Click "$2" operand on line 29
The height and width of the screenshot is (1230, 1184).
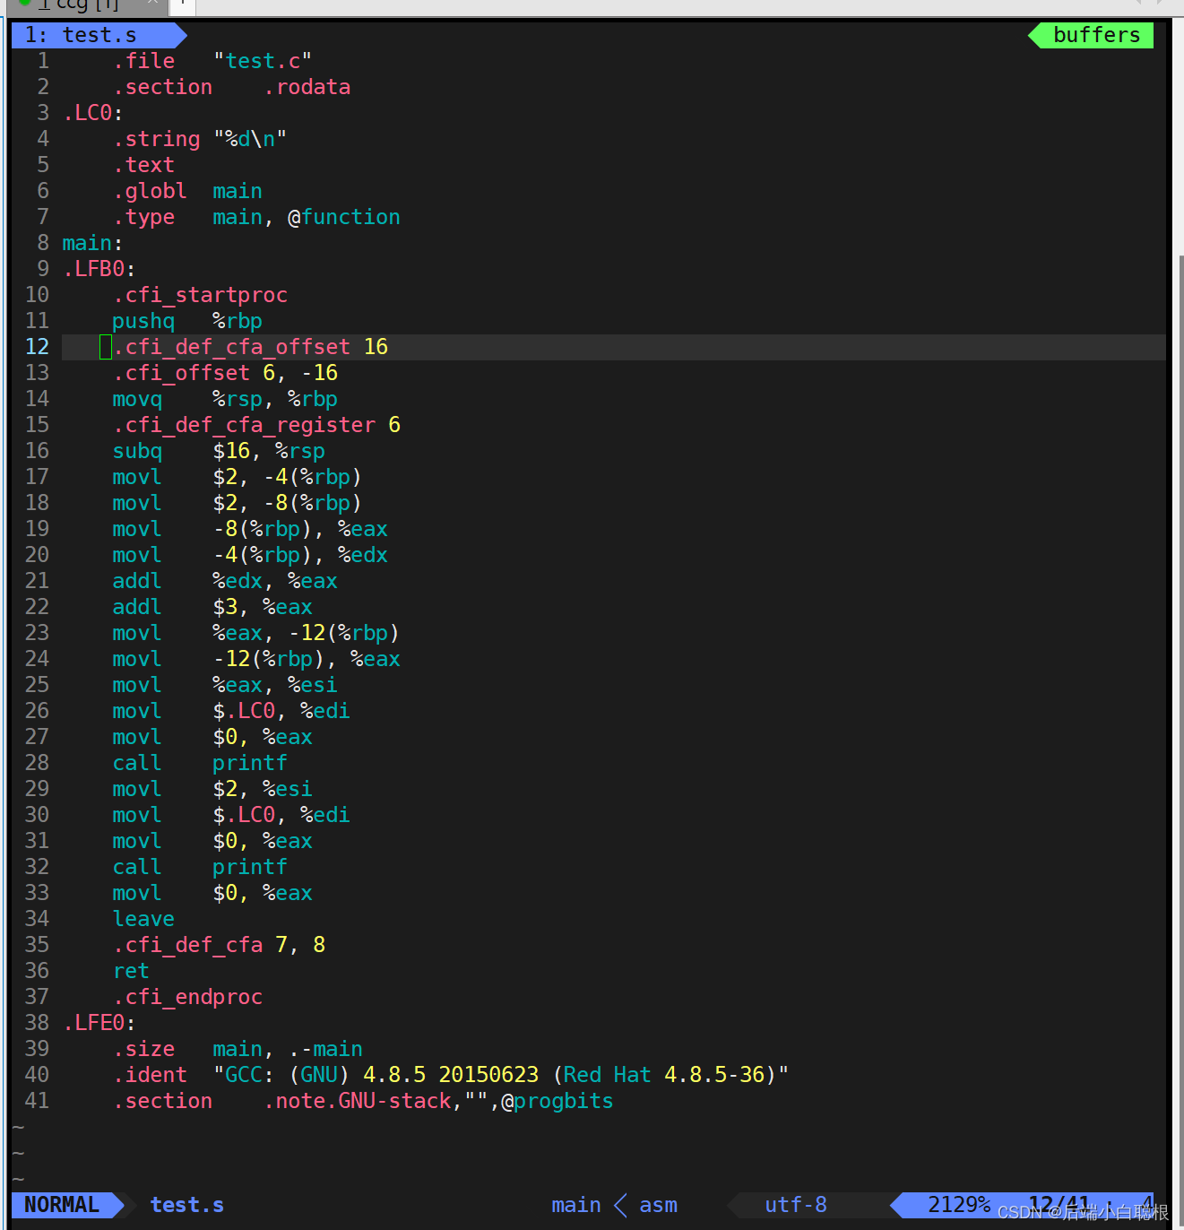(x=225, y=789)
